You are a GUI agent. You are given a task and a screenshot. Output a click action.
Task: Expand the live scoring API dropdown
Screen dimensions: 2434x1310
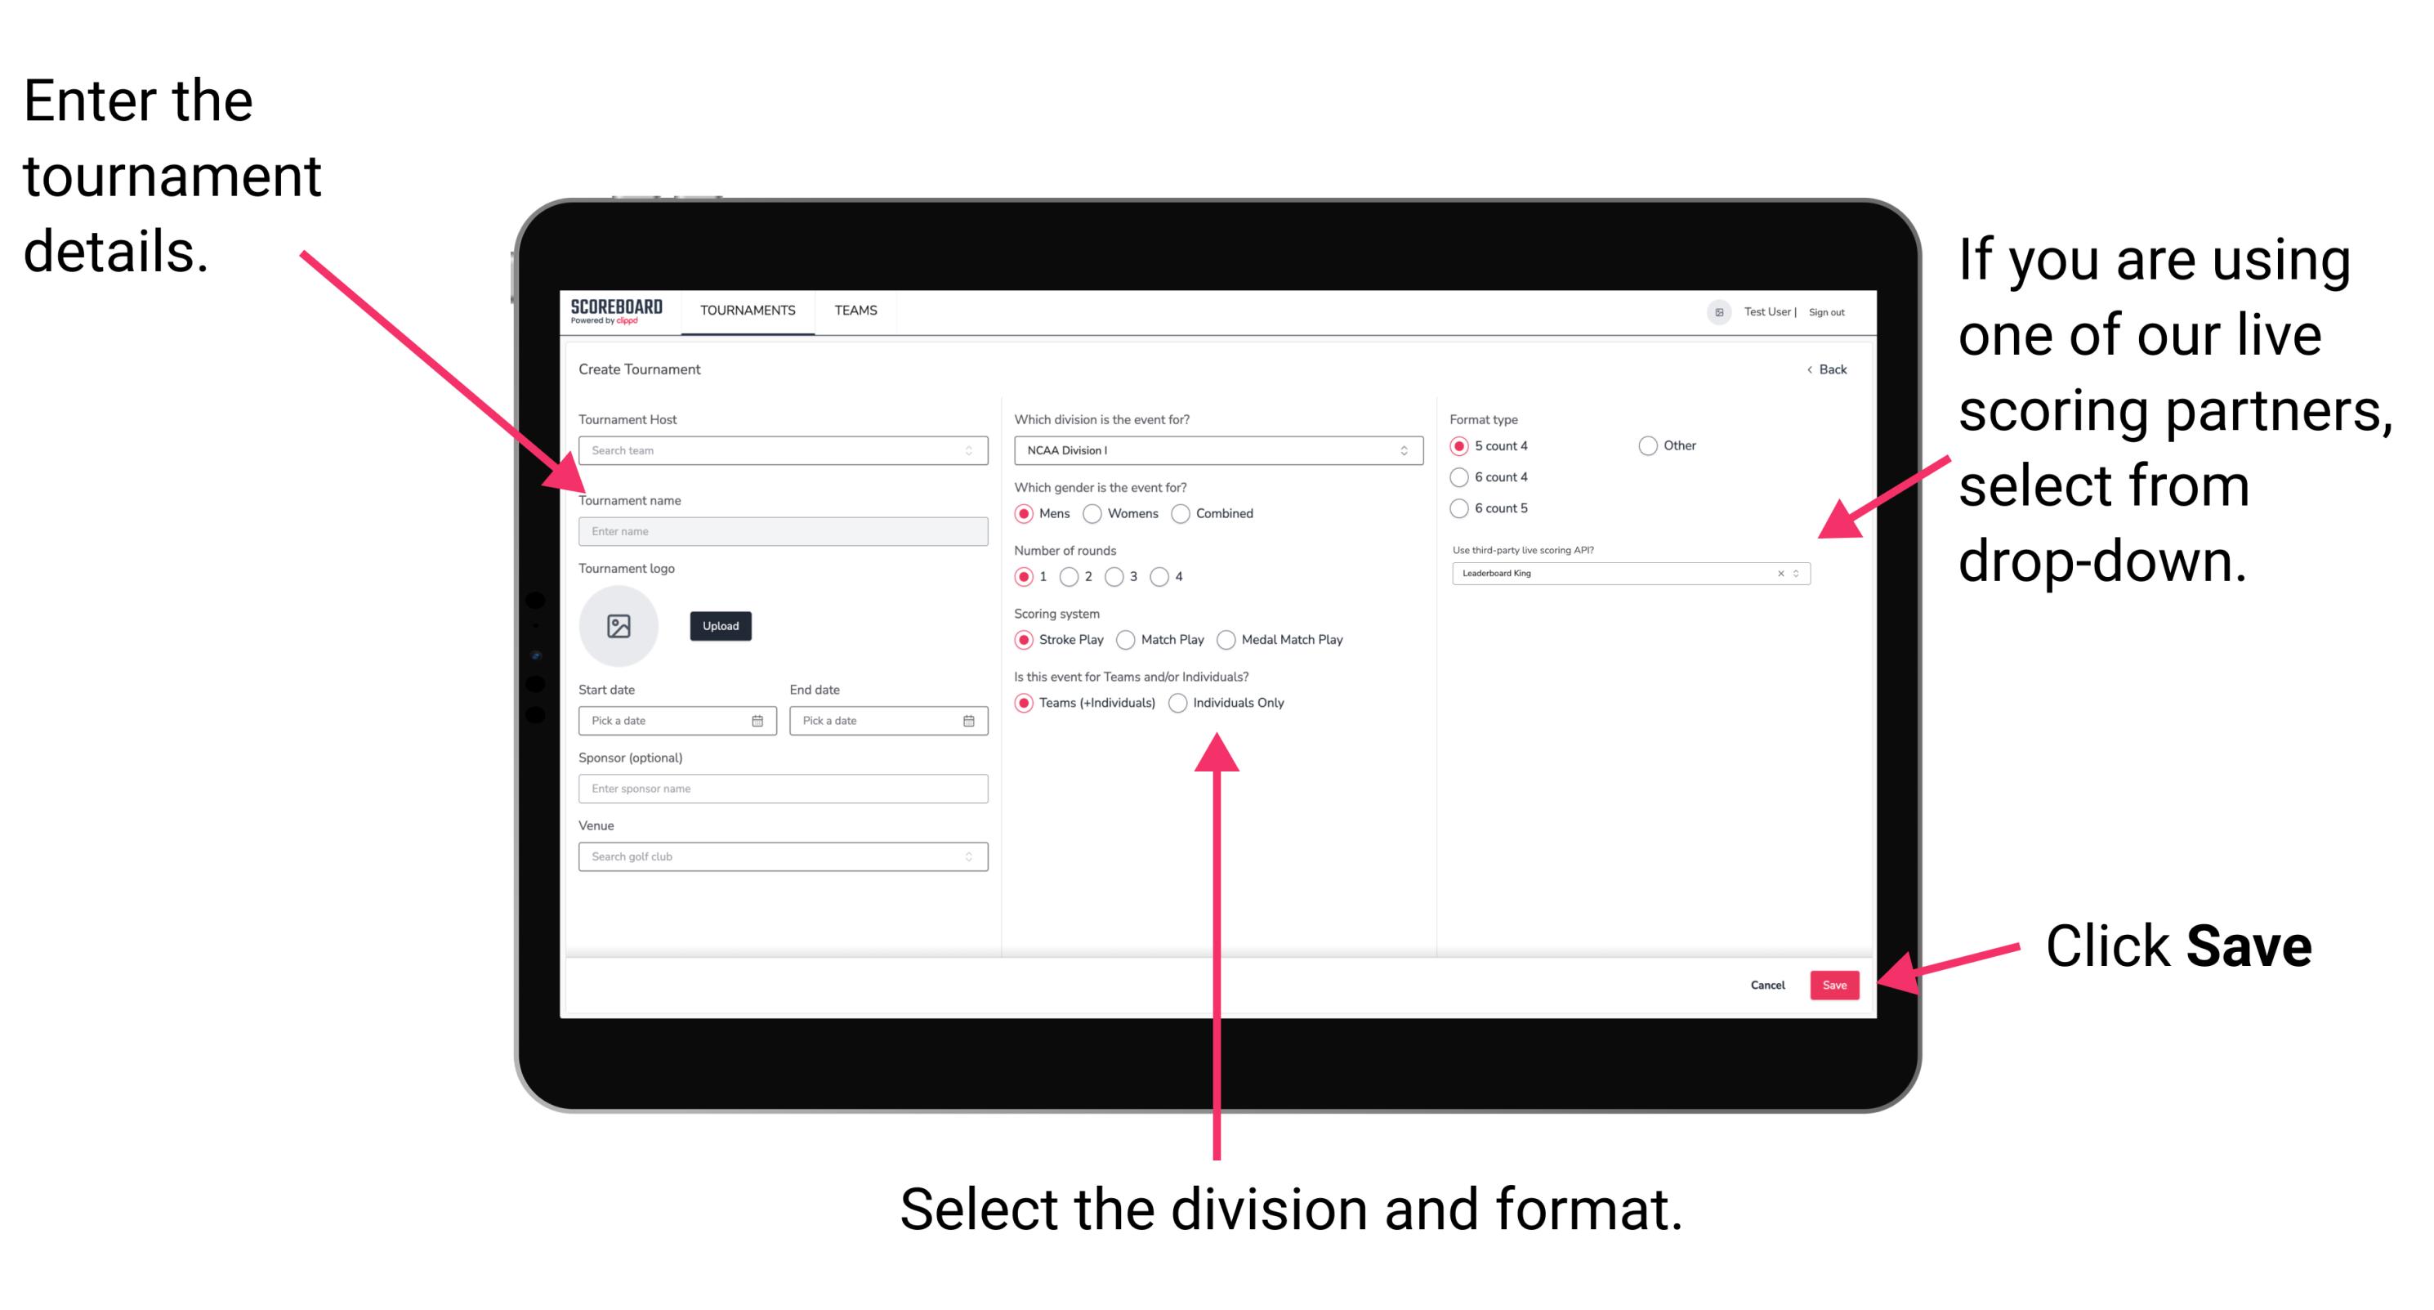(1800, 573)
